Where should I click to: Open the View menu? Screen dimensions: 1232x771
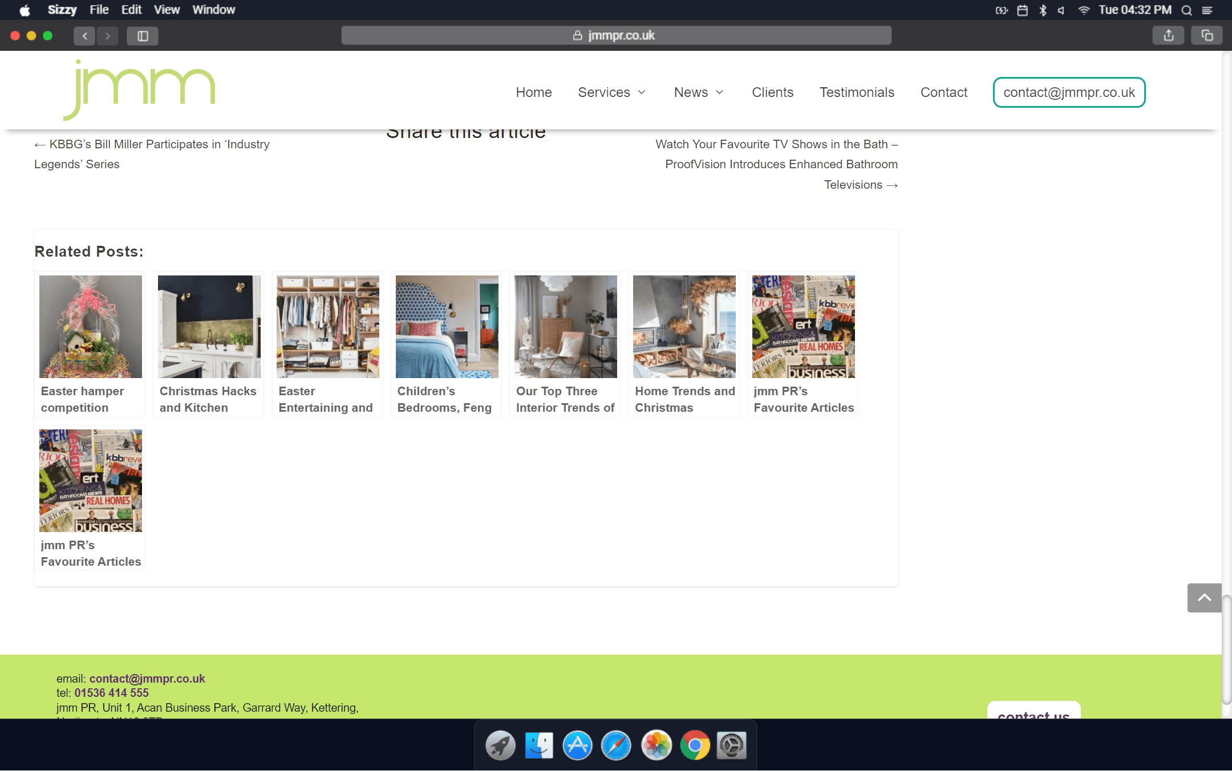[x=167, y=10]
